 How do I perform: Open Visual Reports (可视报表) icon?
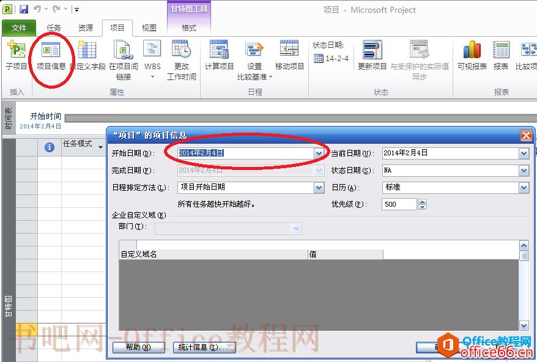pos(472,50)
